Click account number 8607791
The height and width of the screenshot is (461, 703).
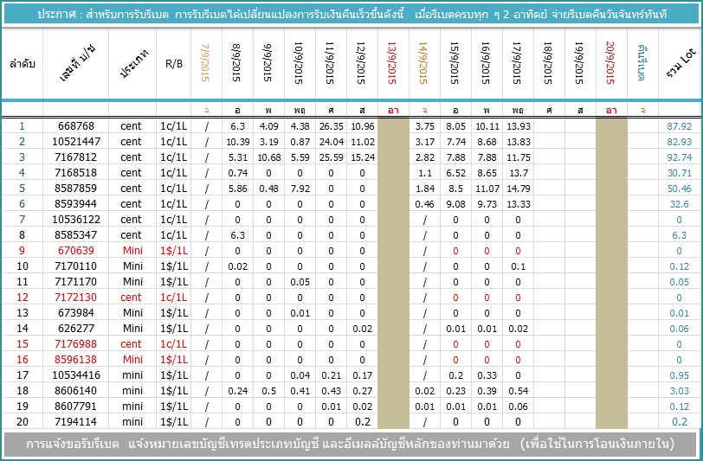pyautogui.click(x=76, y=407)
